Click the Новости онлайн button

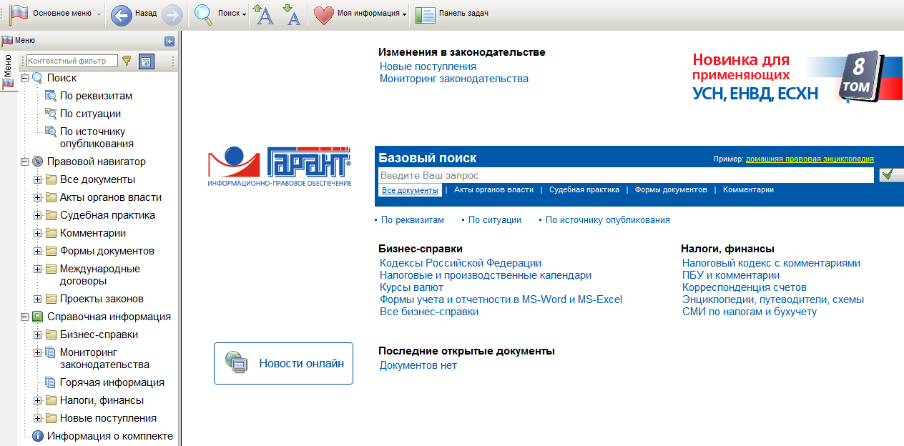tap(283, 363)
